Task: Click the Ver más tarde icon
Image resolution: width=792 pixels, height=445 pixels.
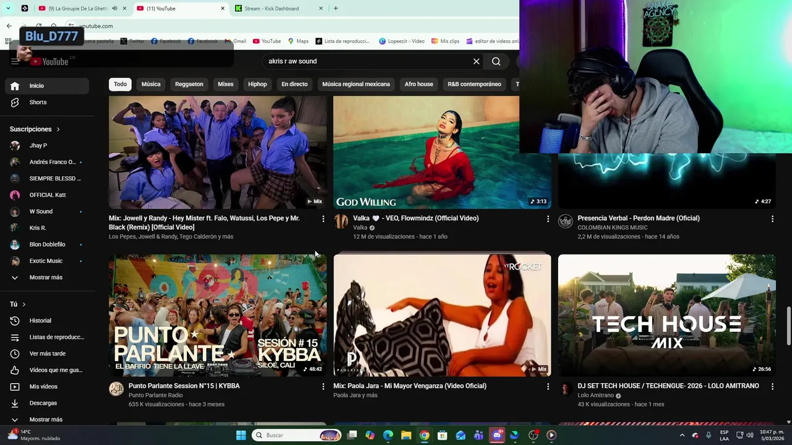Action: 15,354
